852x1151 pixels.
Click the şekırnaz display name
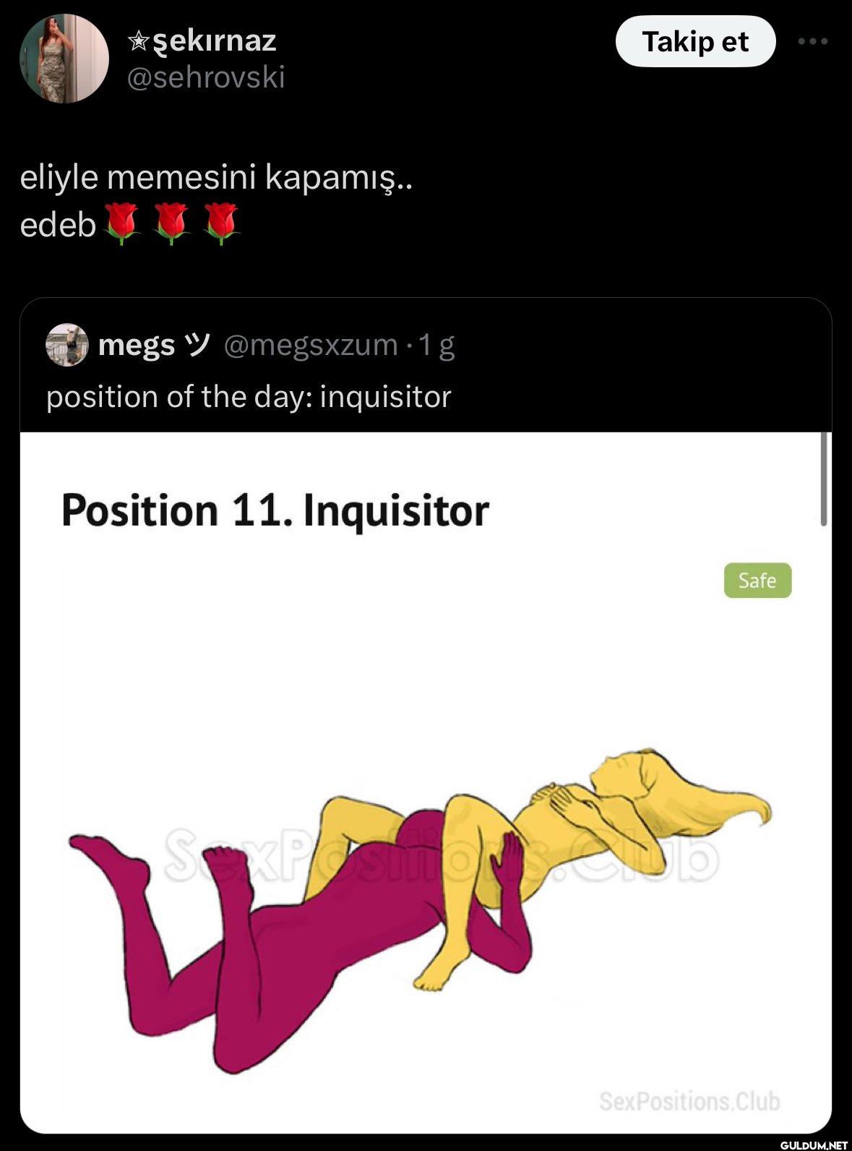click(x=211, y=40)
